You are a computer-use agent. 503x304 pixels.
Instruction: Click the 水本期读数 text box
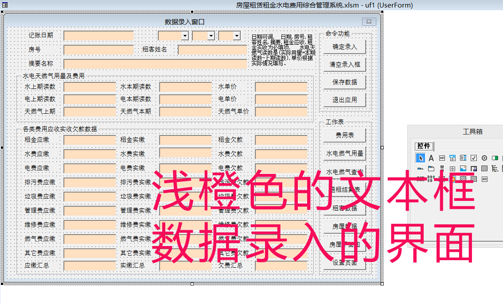(x=186, y=87)
